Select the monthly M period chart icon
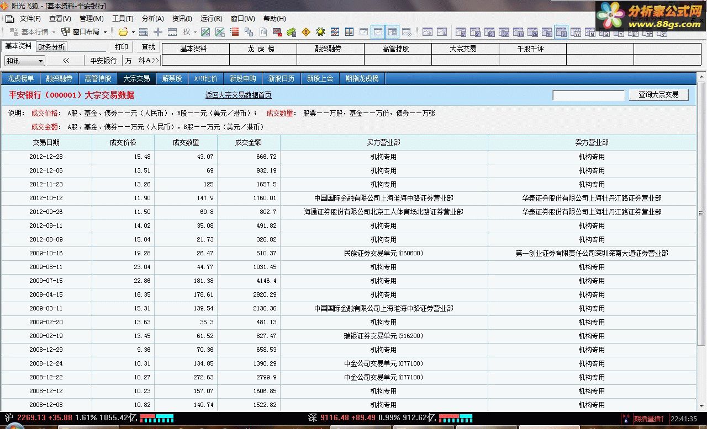Screen dimensions: 707x429 (590, 33)
